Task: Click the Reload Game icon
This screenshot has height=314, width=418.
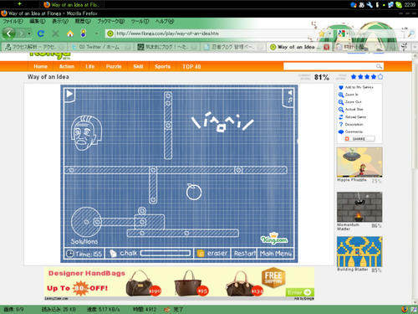Action: tap(341, 117)
